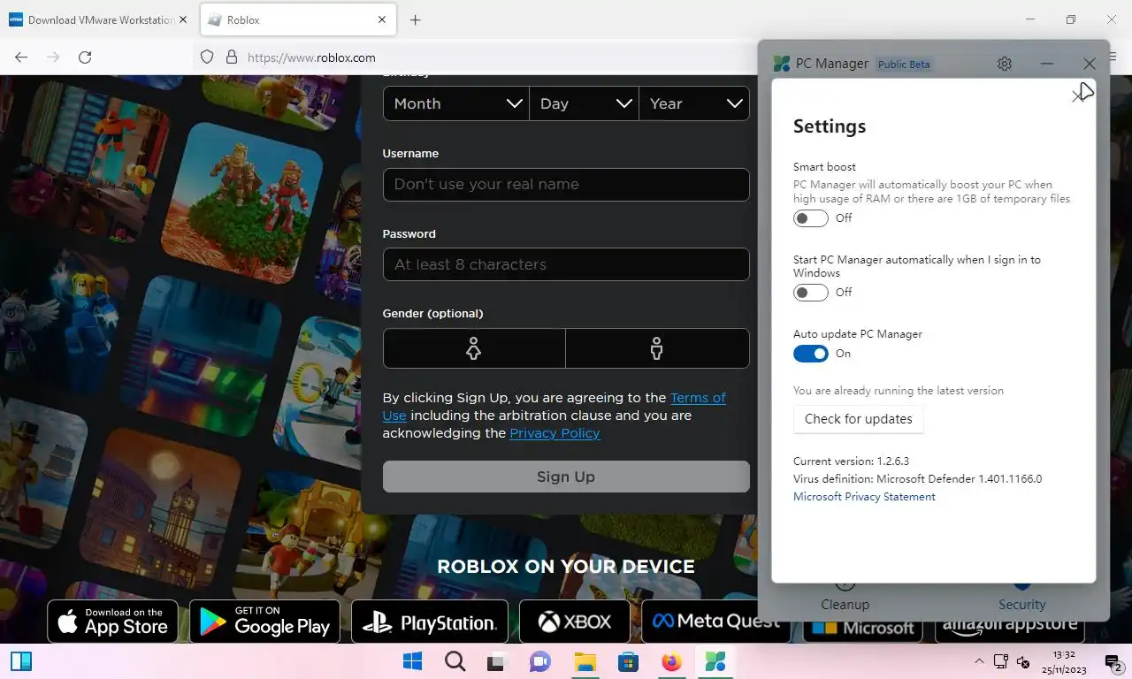Screen dimensions: 1132x679
Task: Switch to Firefox on the taskbar
Action: coord(671,661)
